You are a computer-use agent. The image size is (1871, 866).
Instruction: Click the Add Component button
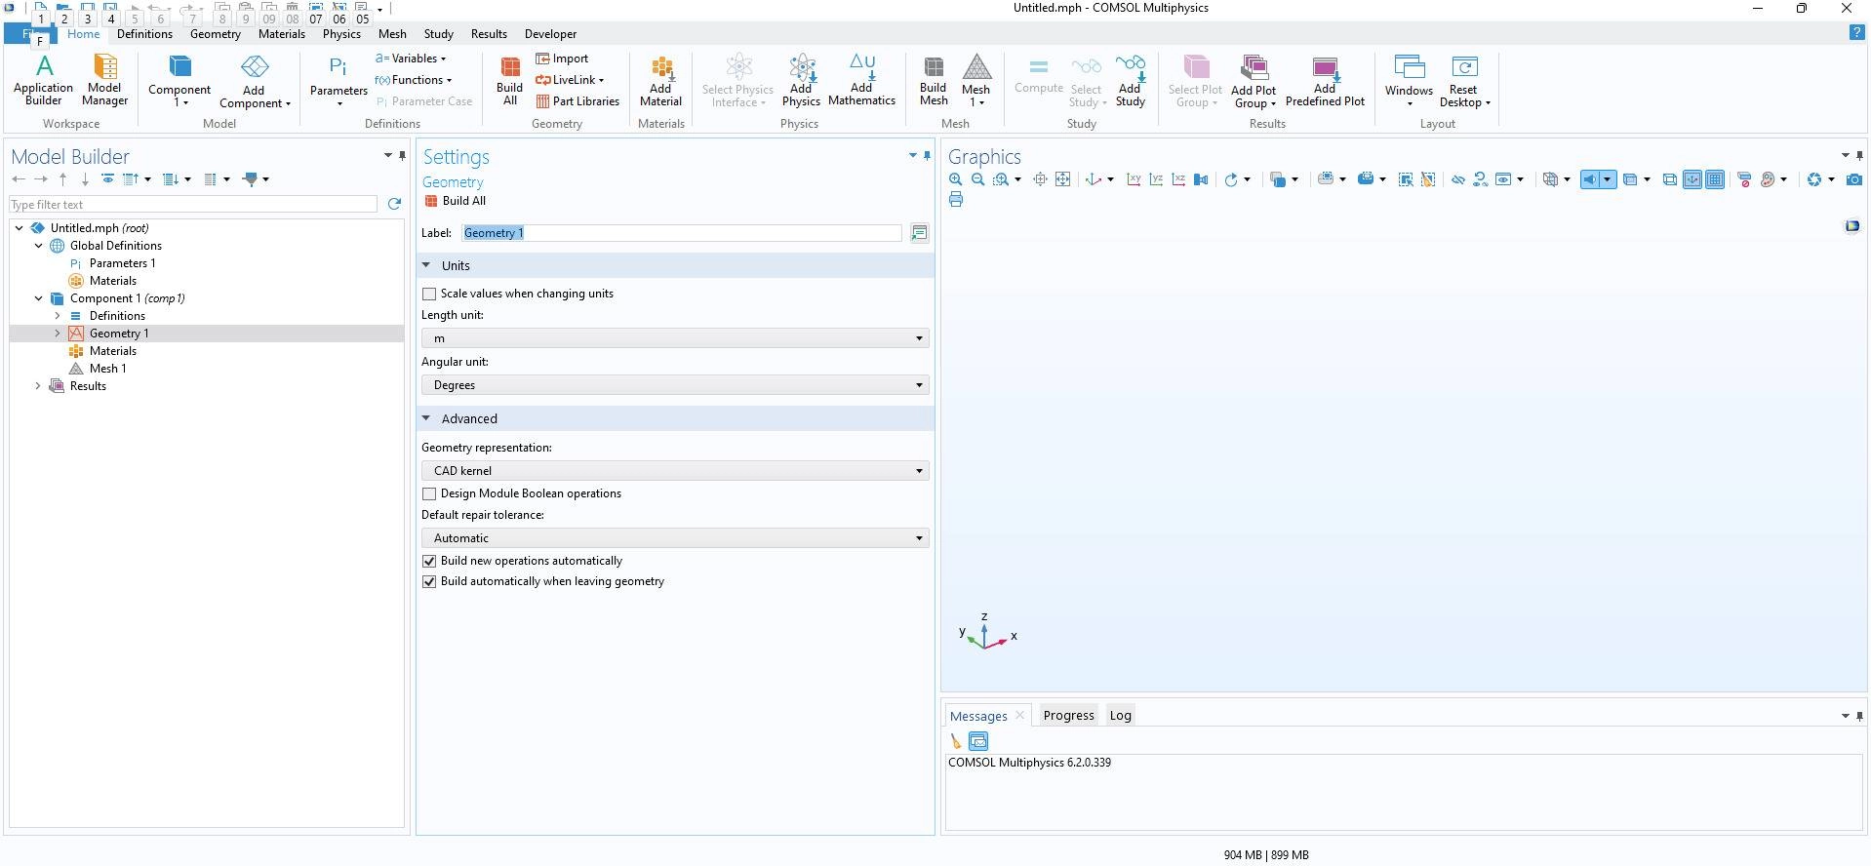[255, 80]
